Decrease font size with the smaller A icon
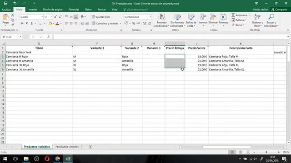Viewport: 291px width, 163px height. [x=60, y=17]
